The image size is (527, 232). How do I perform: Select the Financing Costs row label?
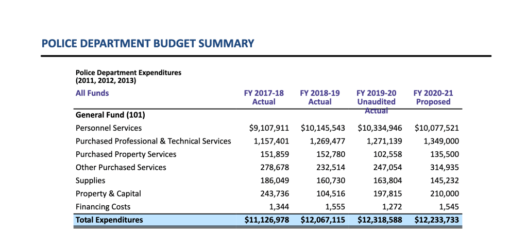[103, 207]
